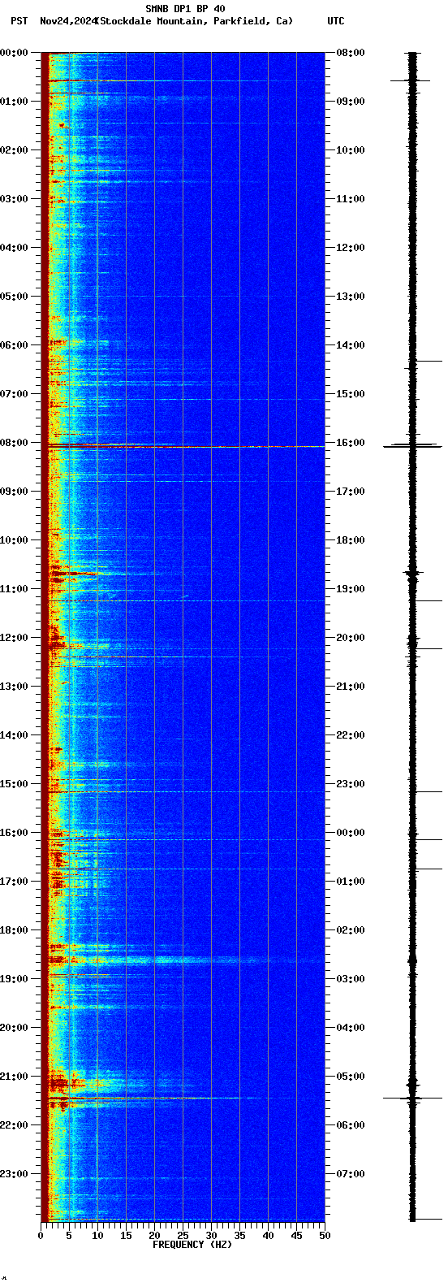Screen dimensions: 448x1287
Task: Click the 01:00 label on PST axis
Action: 14,102
